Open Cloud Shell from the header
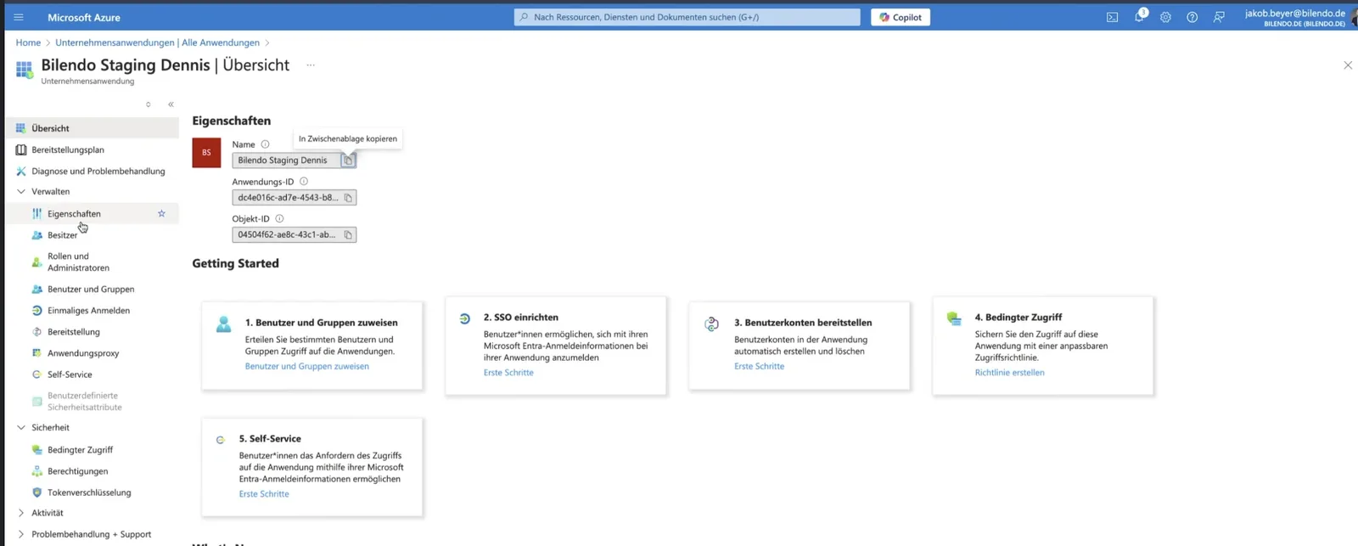The height and width of the screenshot is (546, 1358). click(1112, 17)
